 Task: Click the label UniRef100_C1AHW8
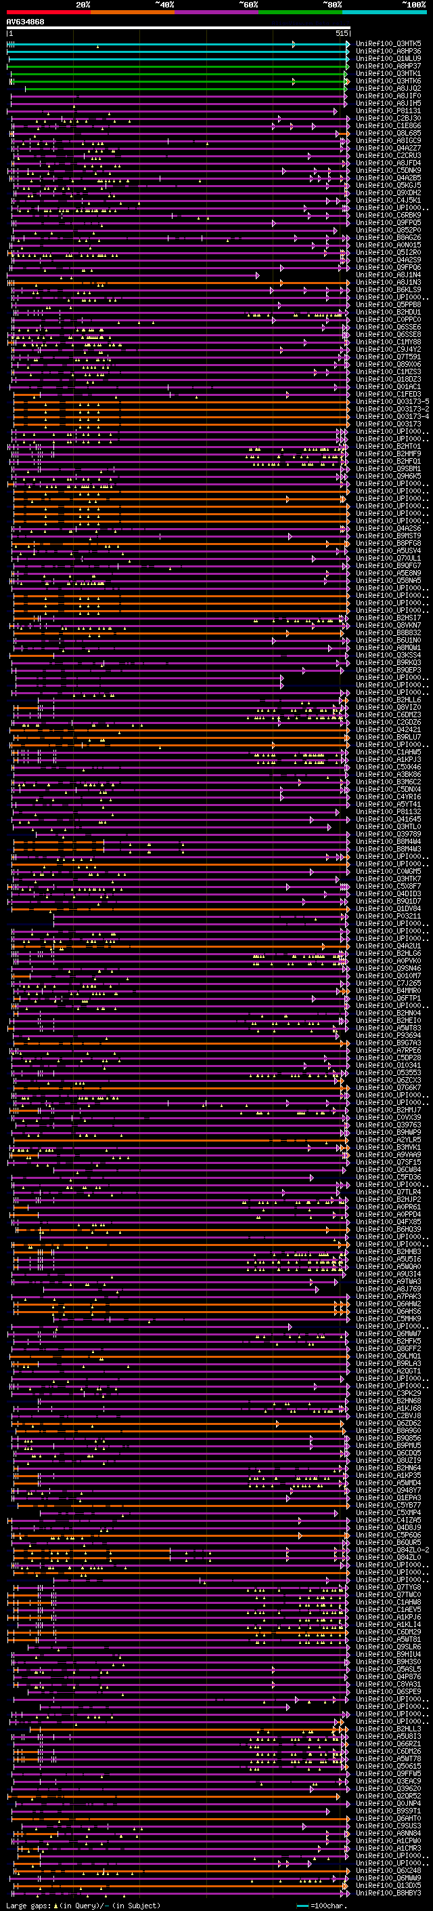pyautogui.click(x=388, y=1602)
